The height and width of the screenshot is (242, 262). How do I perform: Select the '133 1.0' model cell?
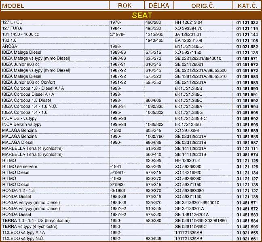[x=9, y=40]
